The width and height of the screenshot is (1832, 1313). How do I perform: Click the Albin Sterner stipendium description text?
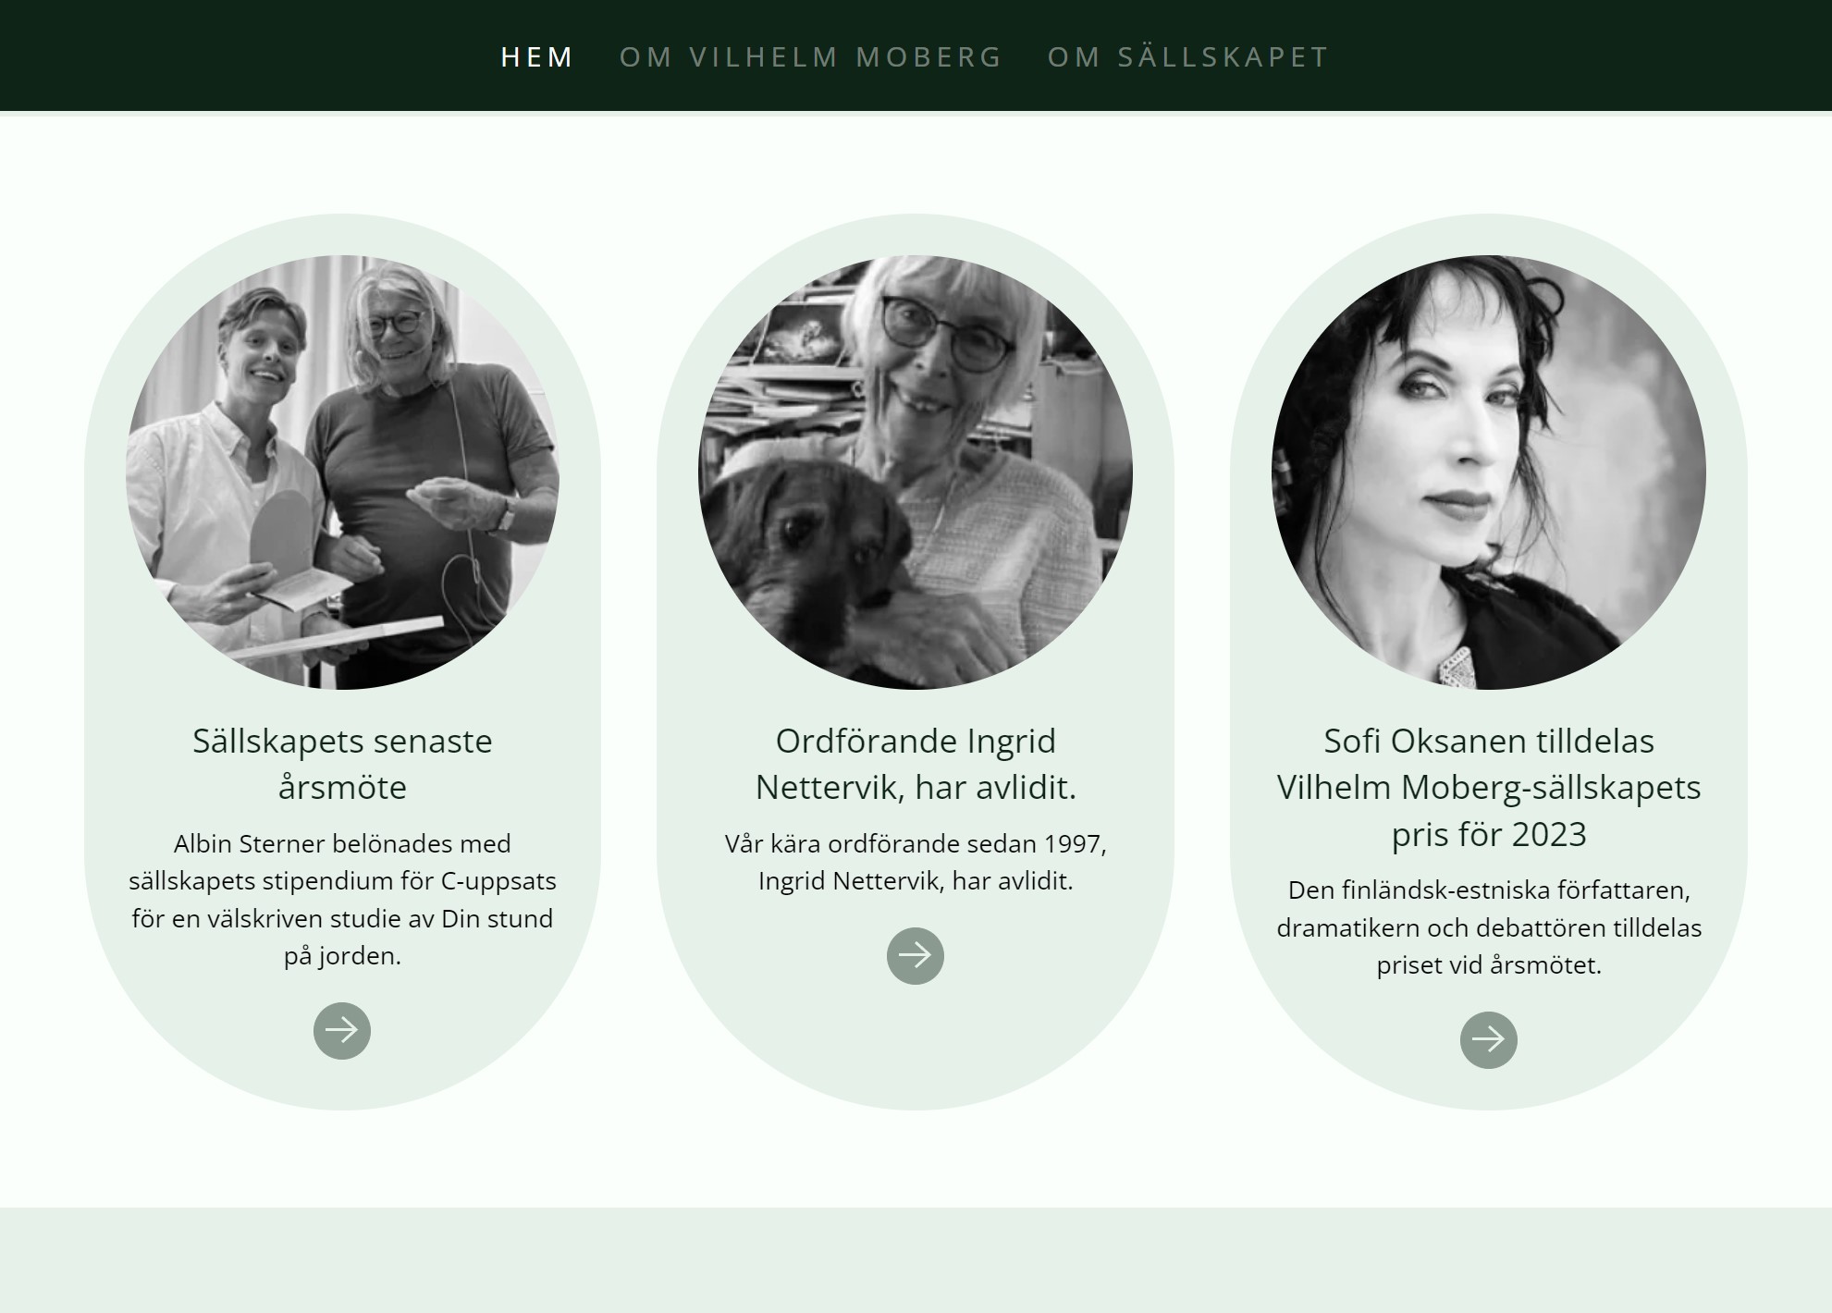[x=342, y=900]
